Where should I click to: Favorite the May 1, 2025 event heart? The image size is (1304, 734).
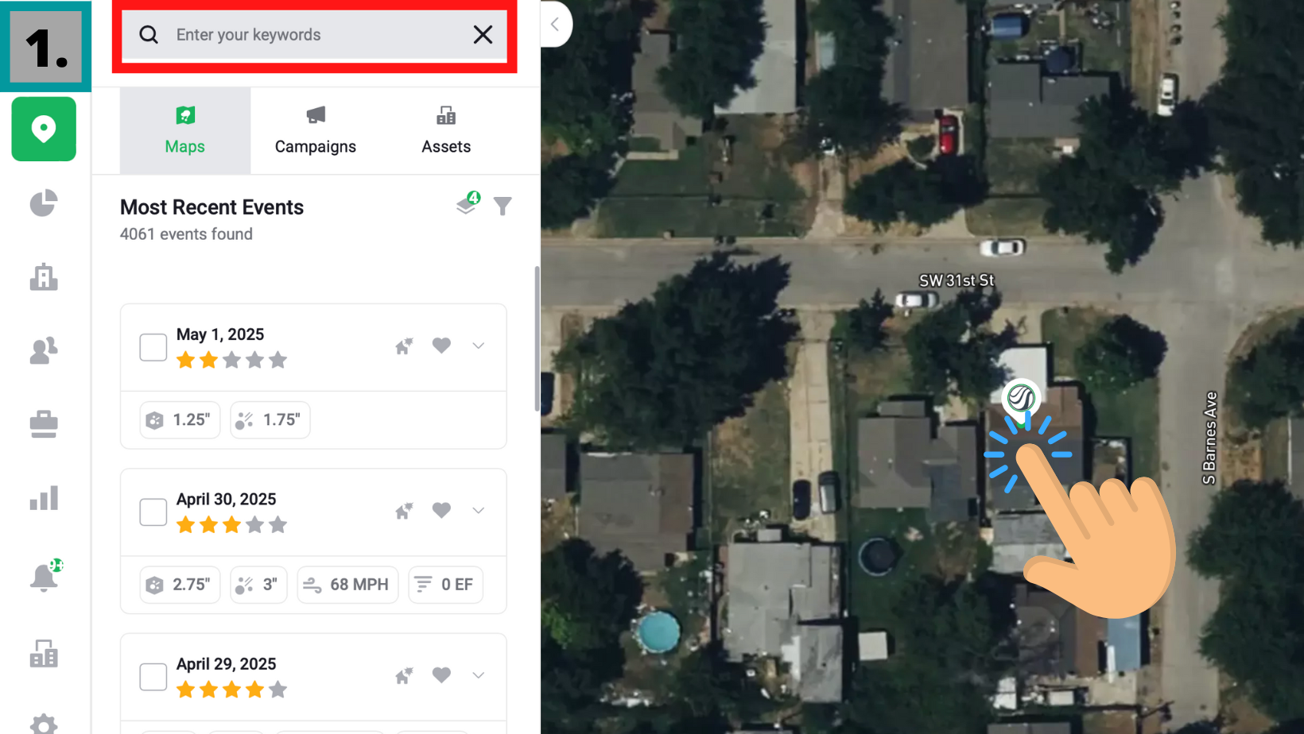(x=441, y=346)
